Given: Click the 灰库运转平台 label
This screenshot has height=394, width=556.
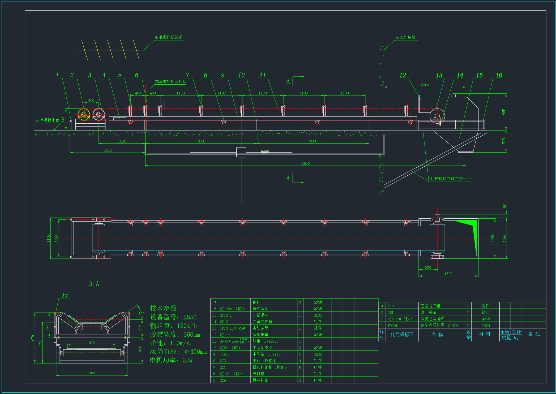Looking at the screenshot, I should 48,120.
